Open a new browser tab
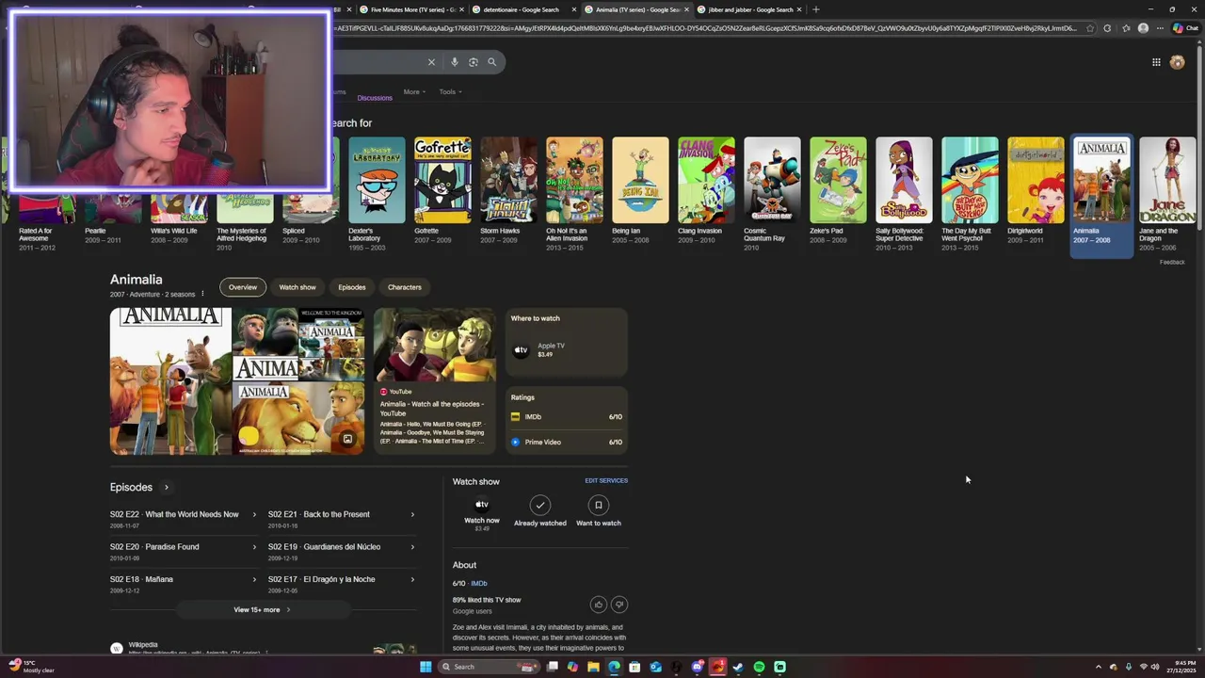Image resolution: width=1205 pixels, height=678 pixels. tap(815, 9)
